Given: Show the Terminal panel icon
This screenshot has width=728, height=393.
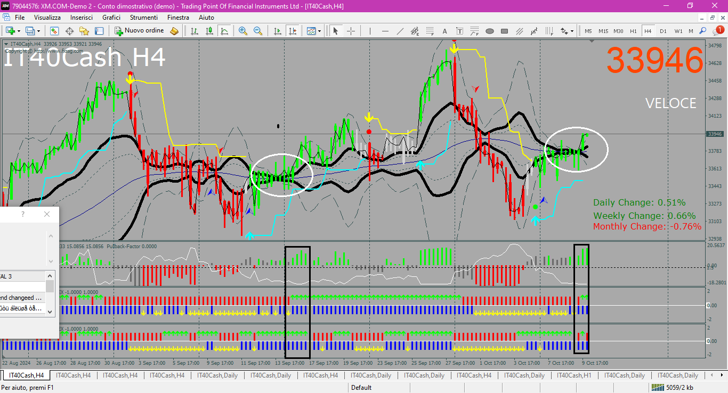Looking at the screenshot, I should [99, 31].
